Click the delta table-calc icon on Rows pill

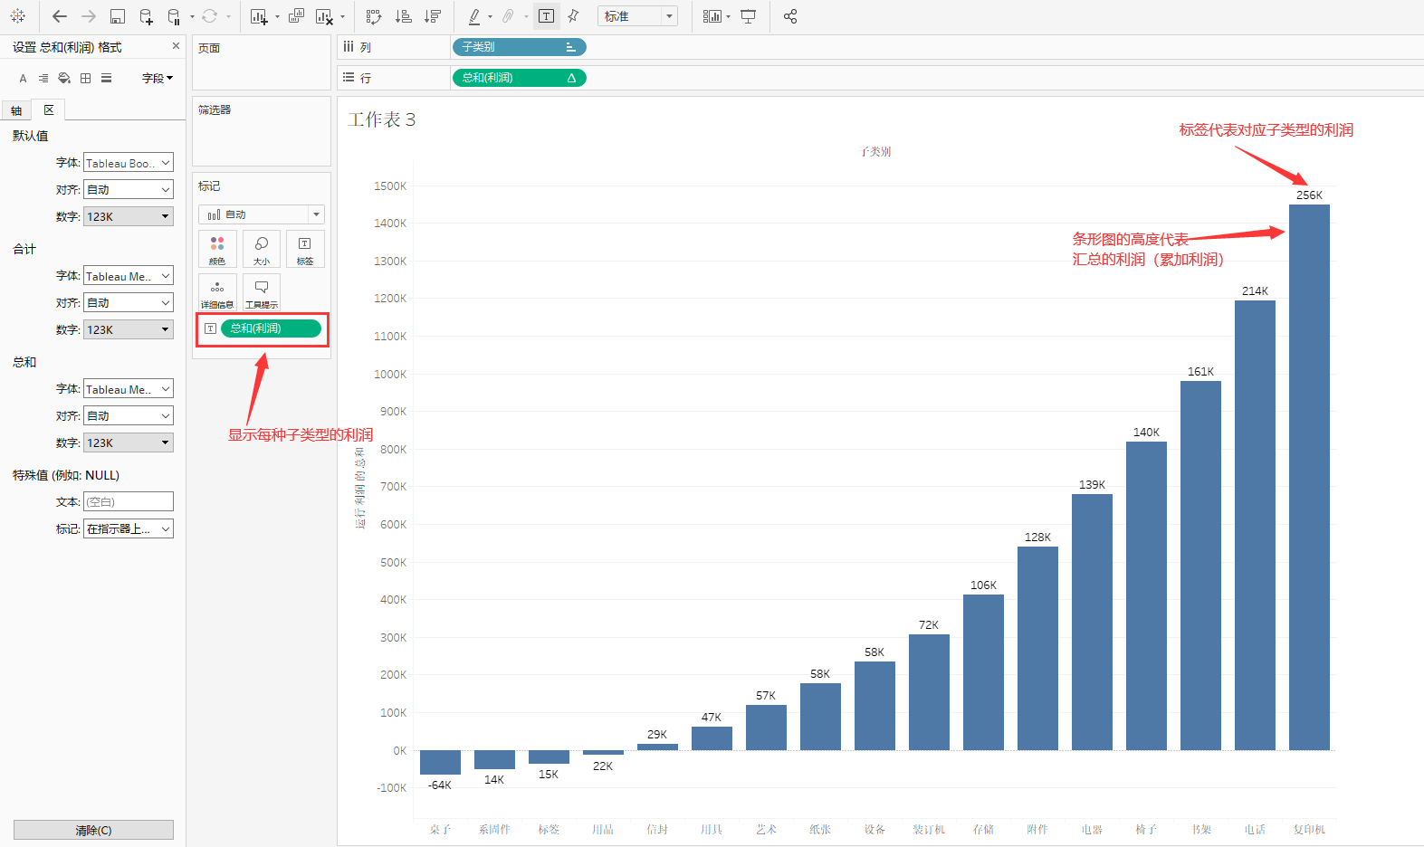pyautogui.click(x=571, y=78)
